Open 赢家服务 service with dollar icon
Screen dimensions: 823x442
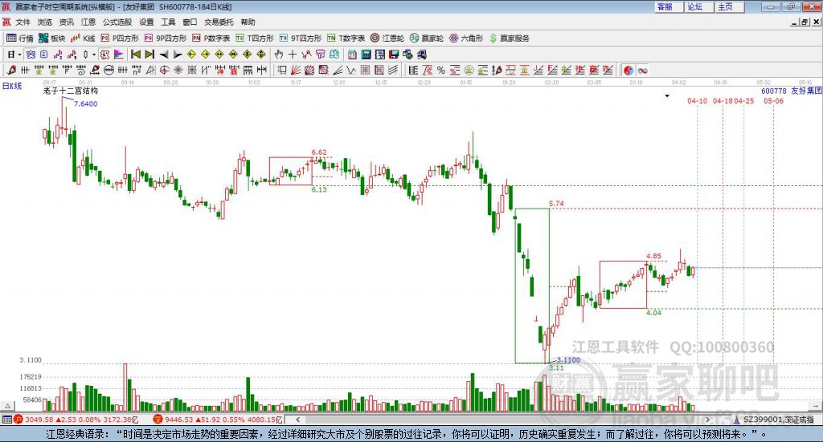tap(509, 39)
